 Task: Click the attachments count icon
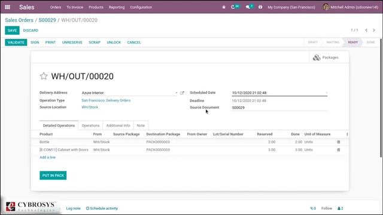pos(313,208)
